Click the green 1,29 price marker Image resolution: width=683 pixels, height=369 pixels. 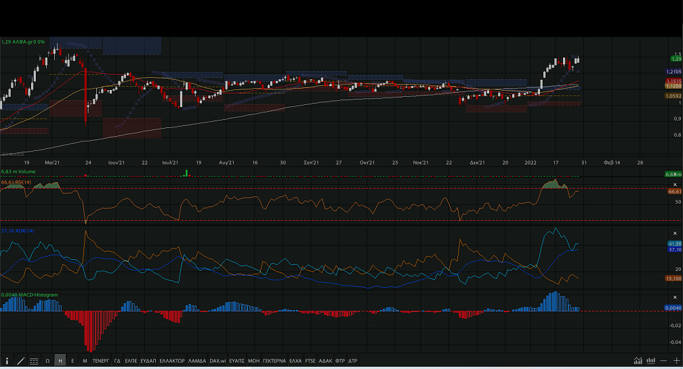coord(674,60)
